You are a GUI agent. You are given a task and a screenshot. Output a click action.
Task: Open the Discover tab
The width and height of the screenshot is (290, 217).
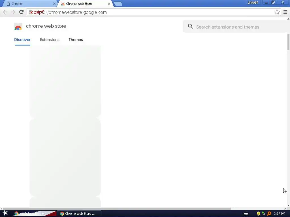pos(22,40)
